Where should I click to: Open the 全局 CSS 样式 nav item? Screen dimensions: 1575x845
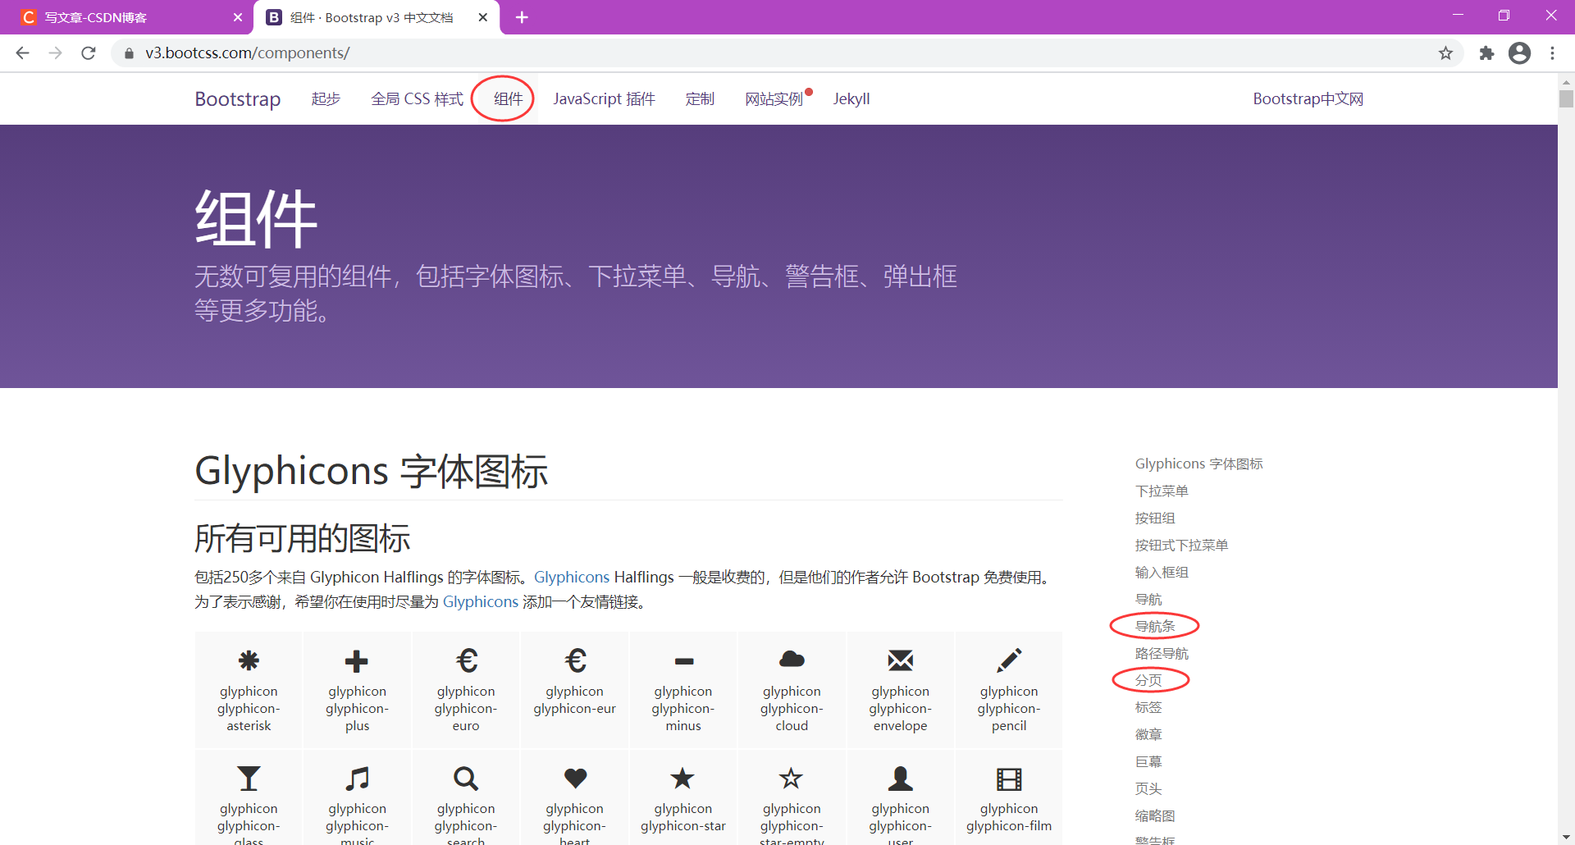point(417,98)
